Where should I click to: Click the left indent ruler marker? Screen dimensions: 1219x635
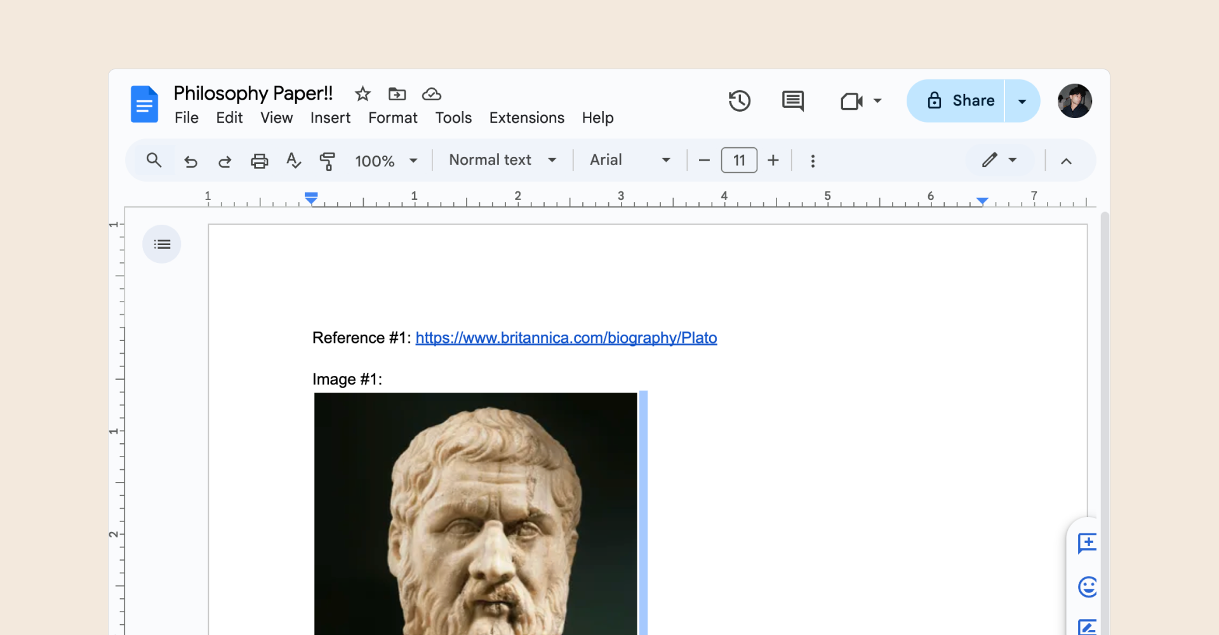click(311, 199)
